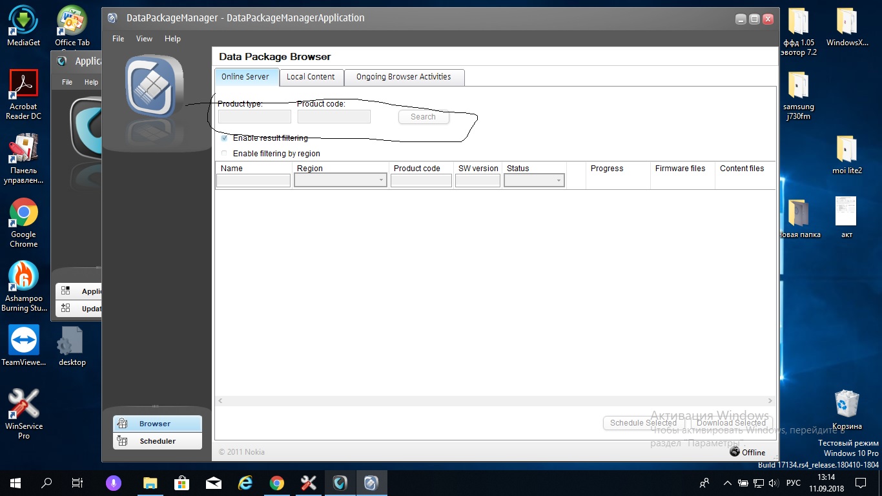Open WinService Pro desktop icon

pyautogui.click(x=24, y=404)
